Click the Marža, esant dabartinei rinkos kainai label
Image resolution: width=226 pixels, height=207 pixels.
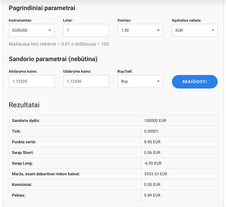tap(46, 174)
